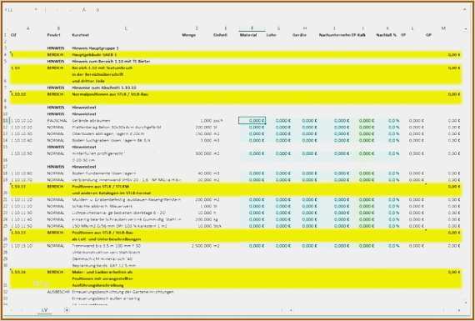Select column L header
This screenshot has width=475, height=321.
(412, 28)
